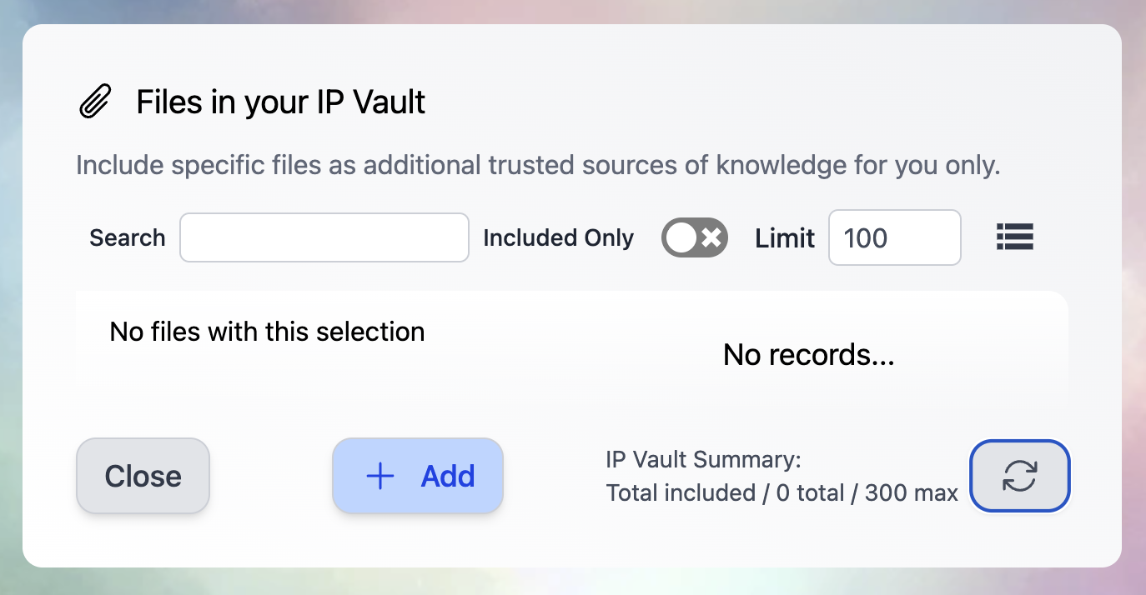This screenshot has height=595, width=1146.
Task: Click the paperclip icon beside the title
Action: 93,100
